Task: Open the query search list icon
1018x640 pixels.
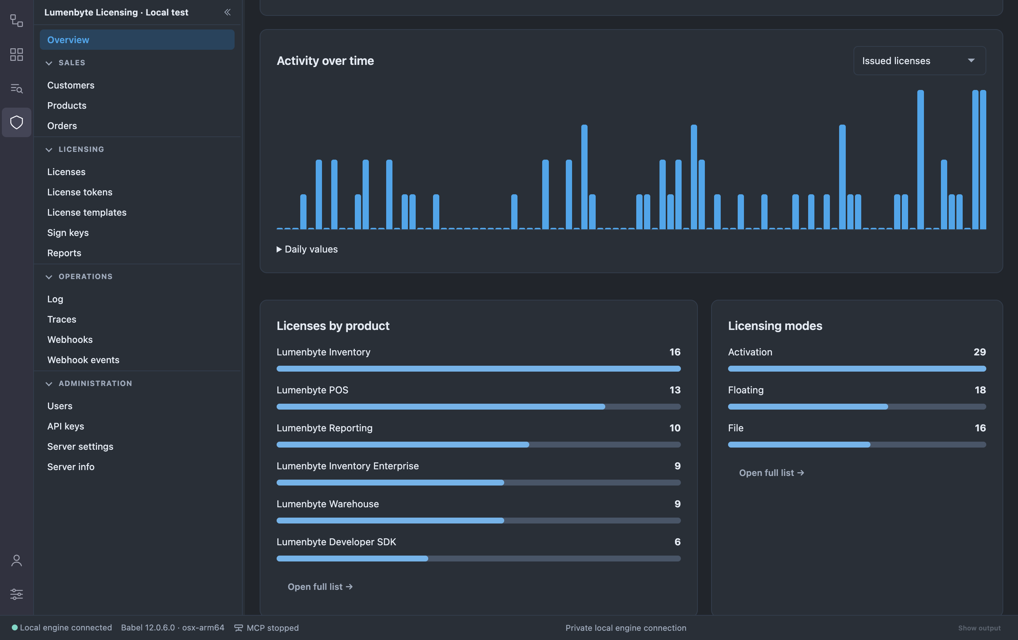Action: point(17,88)
